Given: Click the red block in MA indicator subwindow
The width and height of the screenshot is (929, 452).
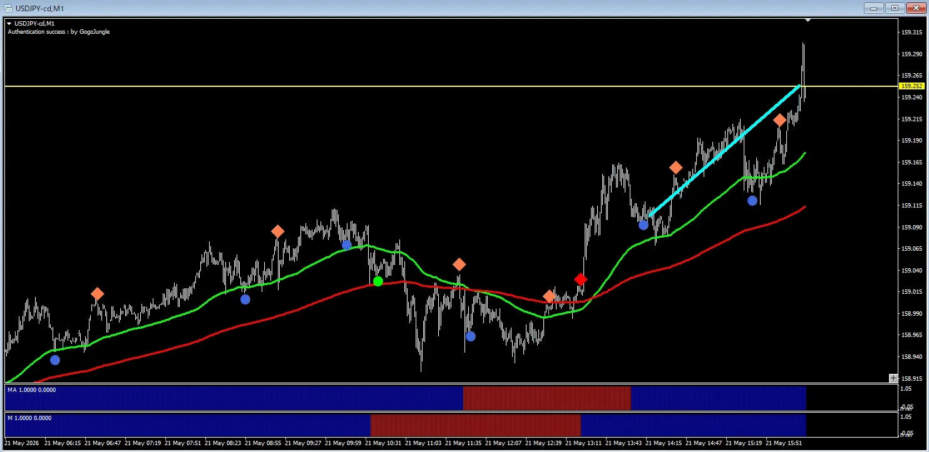Looking at the screenshot, I should (547, 398).
